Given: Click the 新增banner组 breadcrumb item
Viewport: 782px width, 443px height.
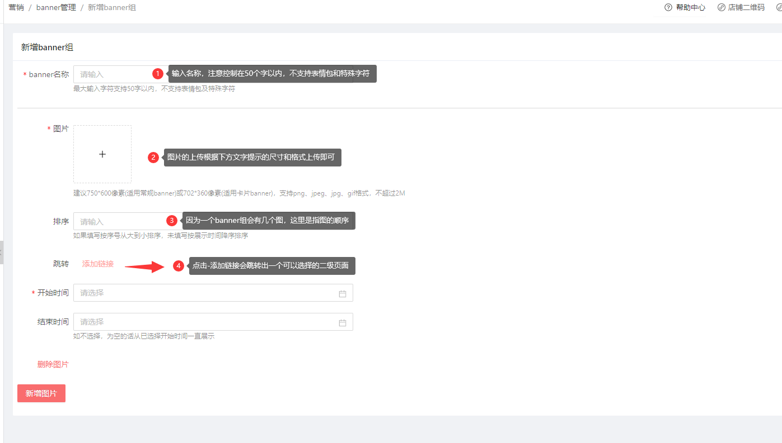Looking at the screenshot, I should pyautogui.click(x=112, y=8).
